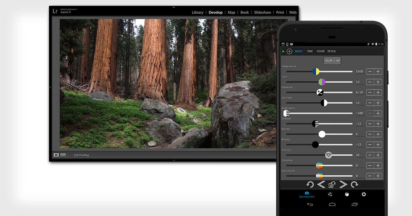Enable the Soft Proofing checkbox
Viewport: 412px width, 216px height.
tap(72, 155)
